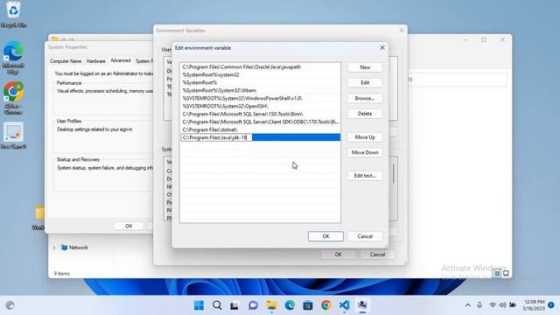Click the Move Up button
Screen dimensions: 560x315
pyautogui.click(x=365, y=137)
